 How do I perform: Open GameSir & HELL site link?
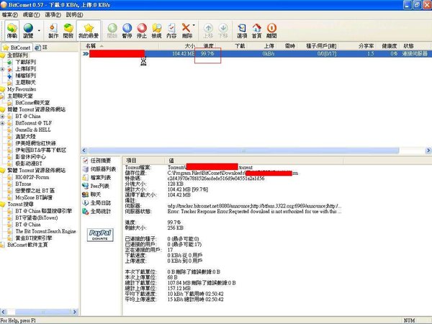pyautogui.click(x=33, y=130)
